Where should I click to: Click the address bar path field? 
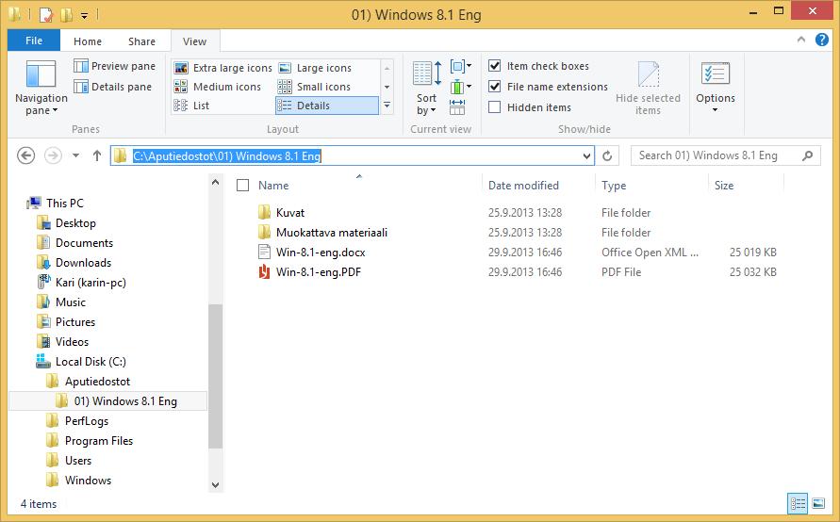353,155
